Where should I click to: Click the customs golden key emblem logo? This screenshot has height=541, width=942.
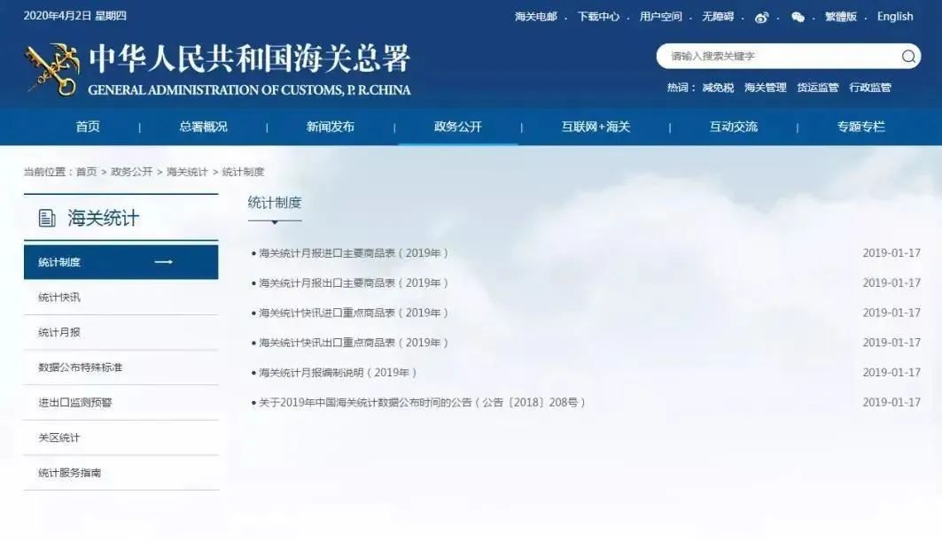click(x=49, y=64)
